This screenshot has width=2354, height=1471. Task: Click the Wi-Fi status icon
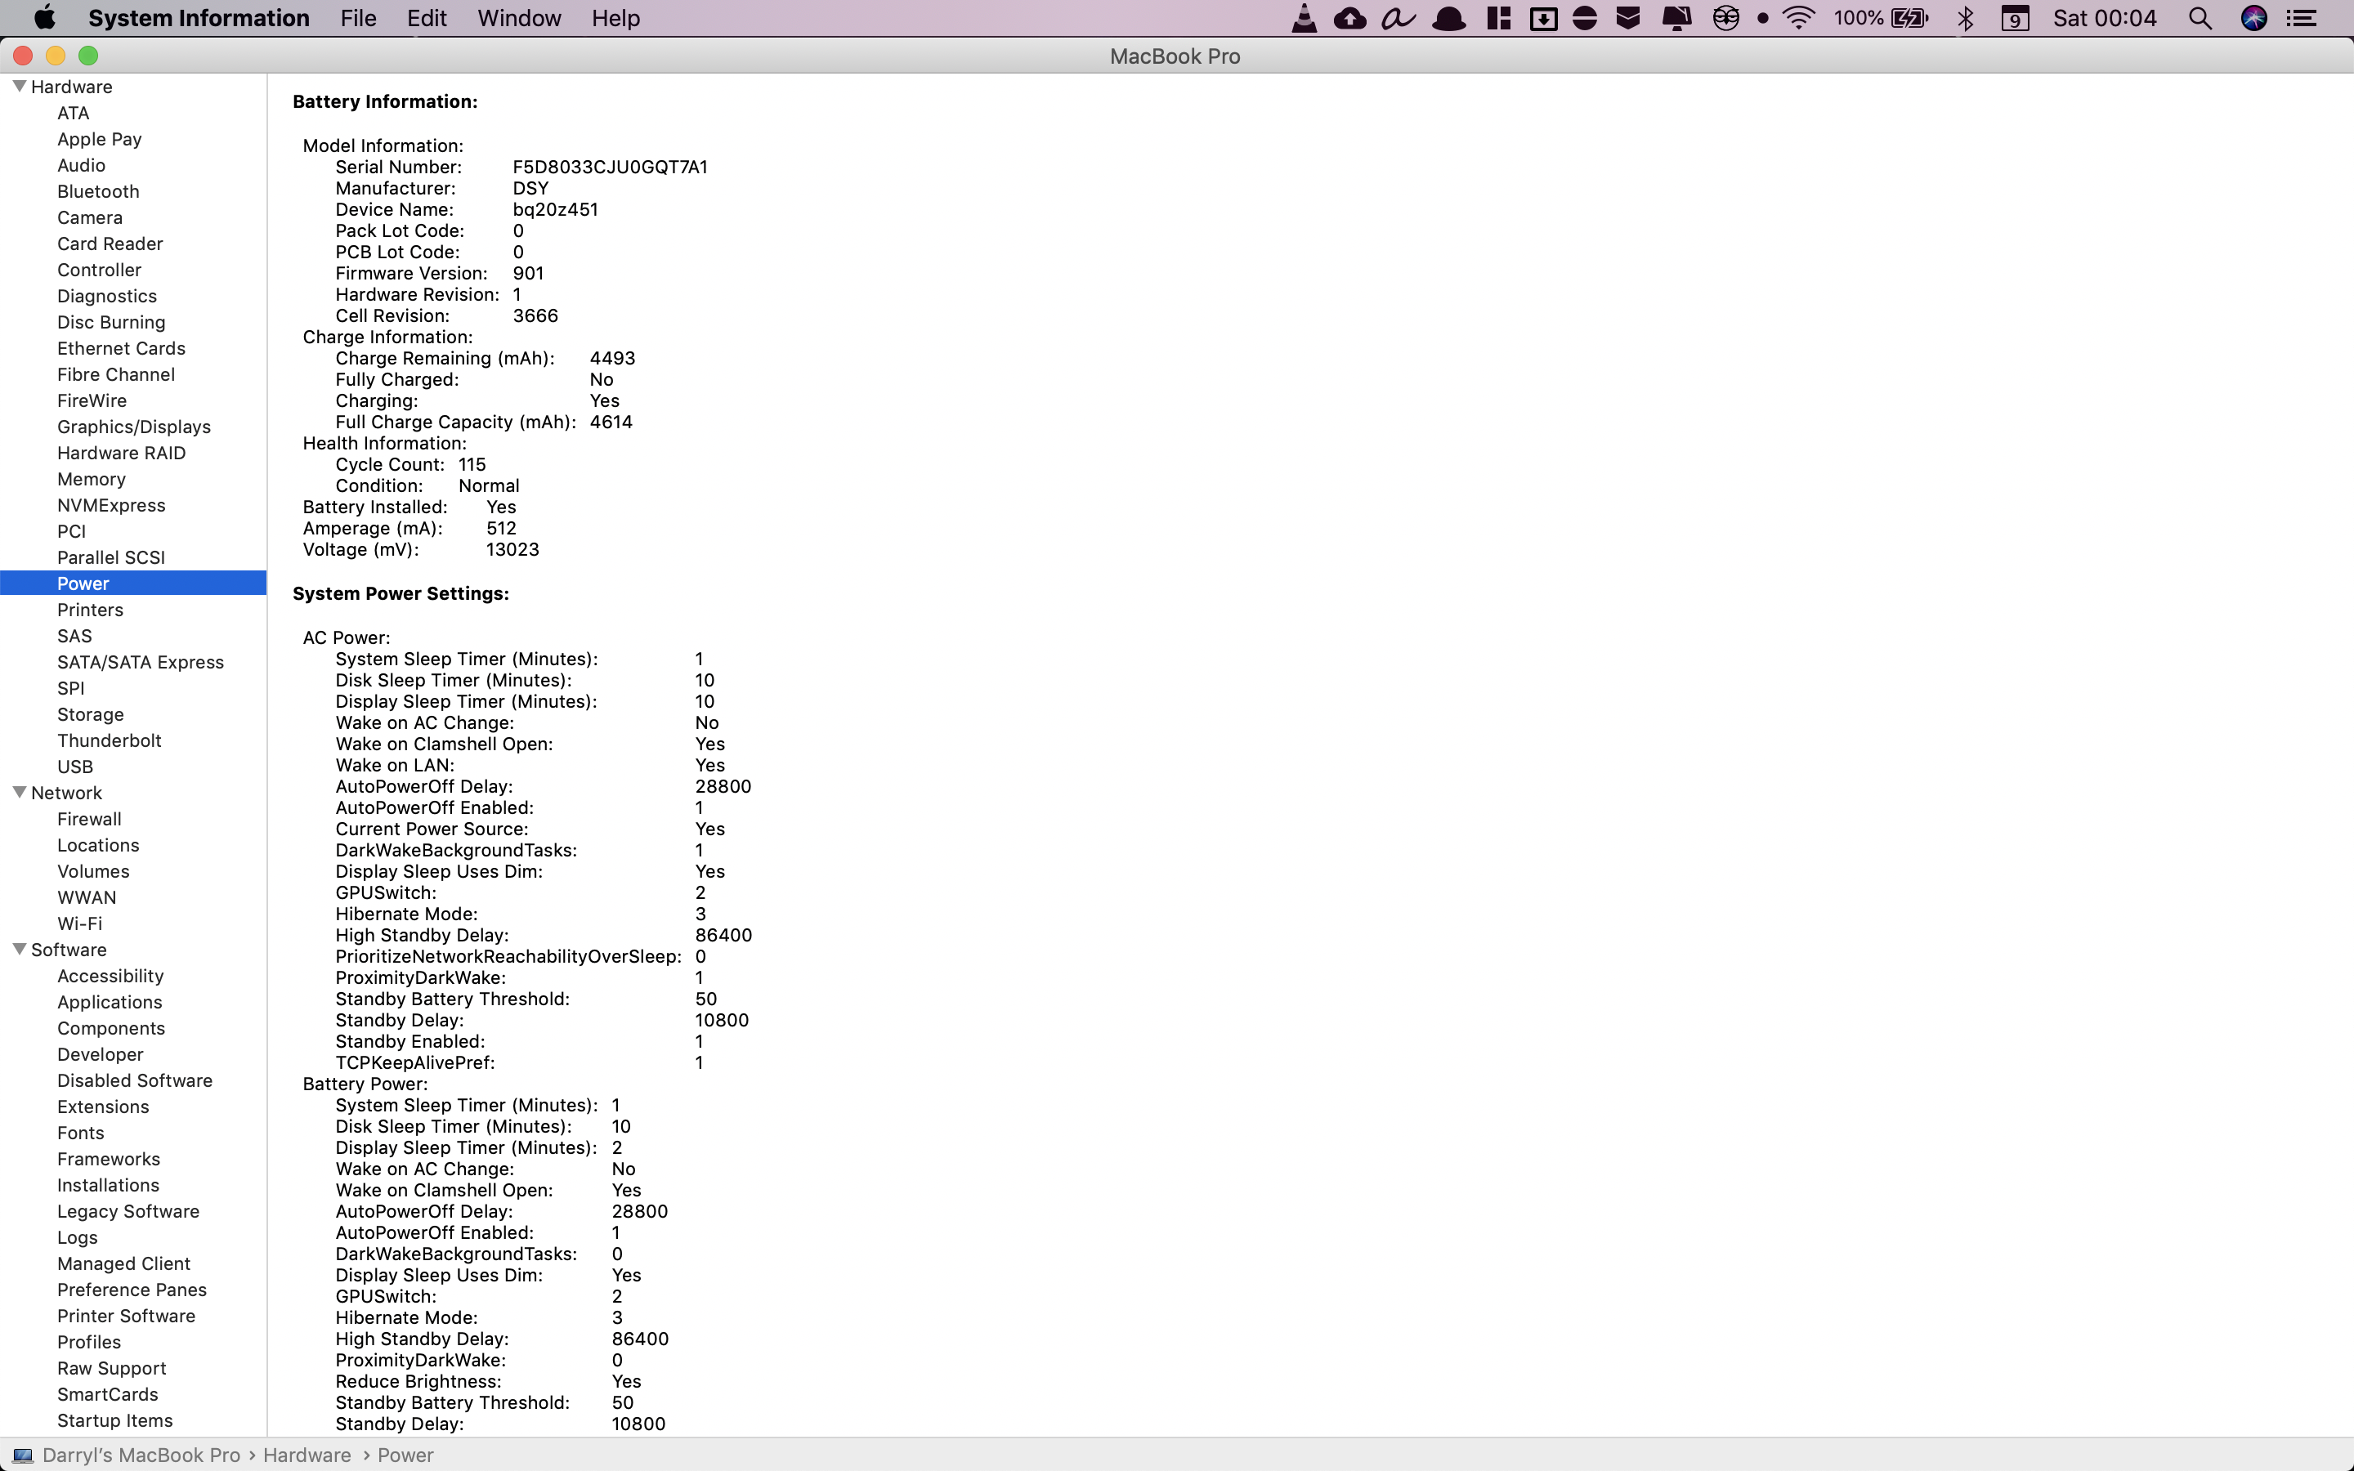(x=1798, y=19)
